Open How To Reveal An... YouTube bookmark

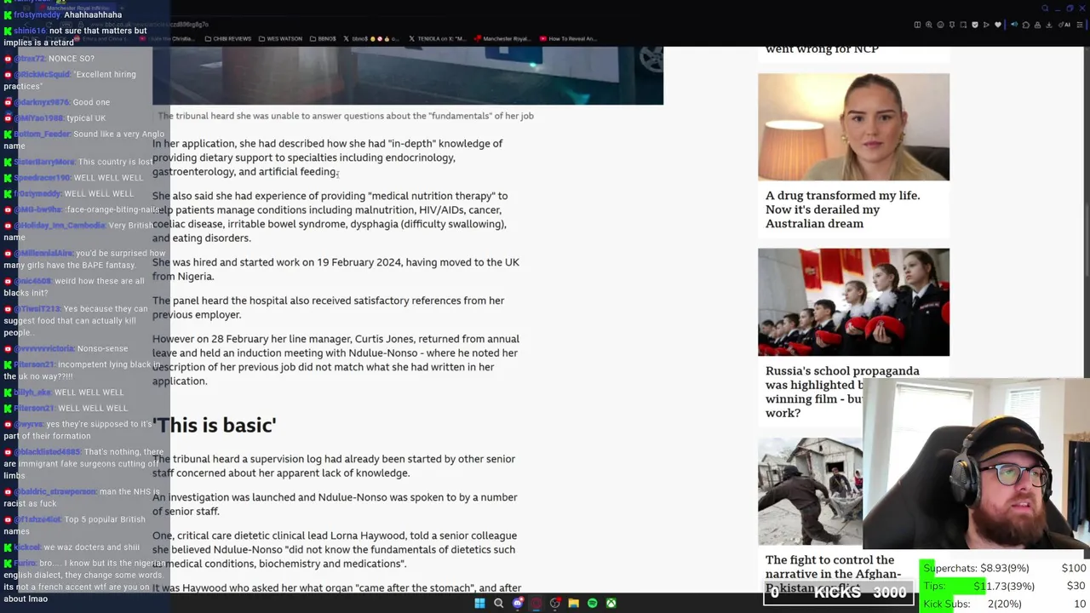[567, 38]
